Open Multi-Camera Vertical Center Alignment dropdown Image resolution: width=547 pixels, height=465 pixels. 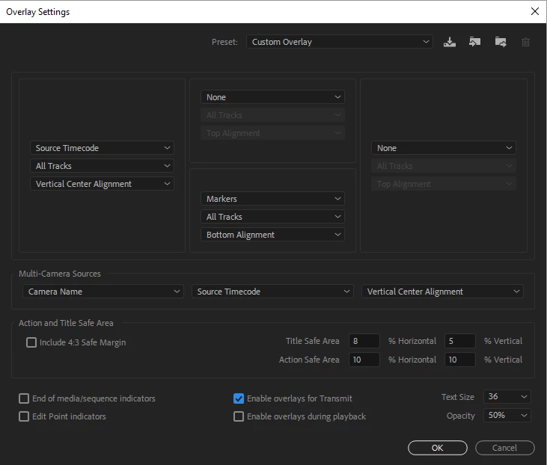pos(442,292)
